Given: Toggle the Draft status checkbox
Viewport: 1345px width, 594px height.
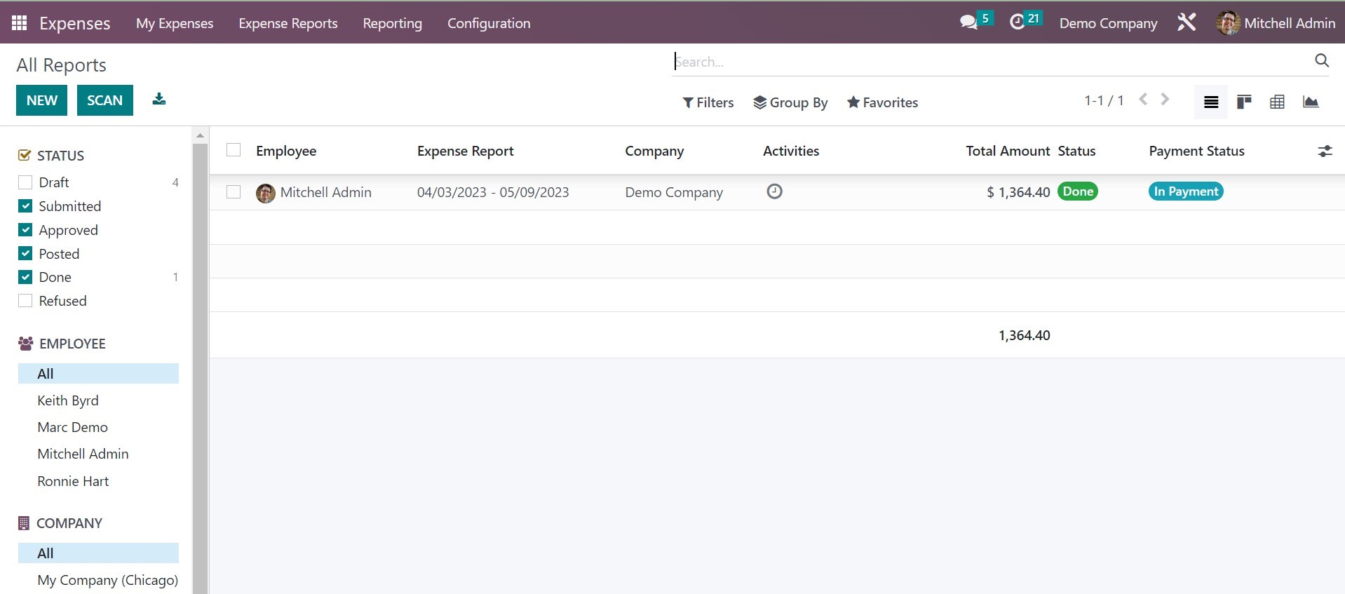Looking at the screenshot, I should click(x=25, y=182).
